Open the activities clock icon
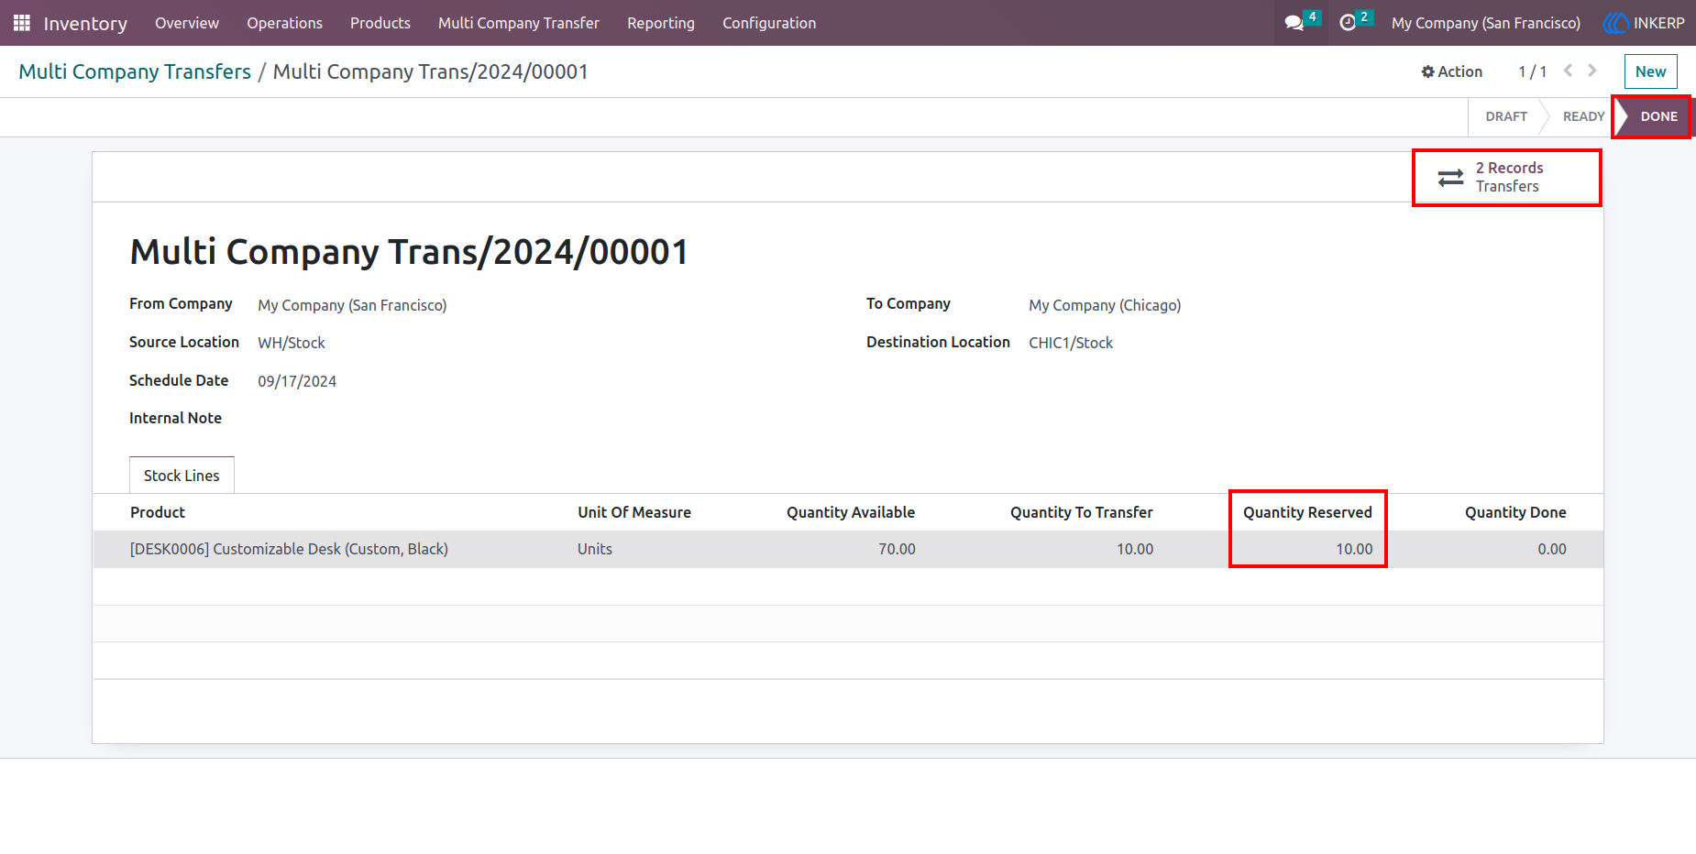 (1348, 23)
